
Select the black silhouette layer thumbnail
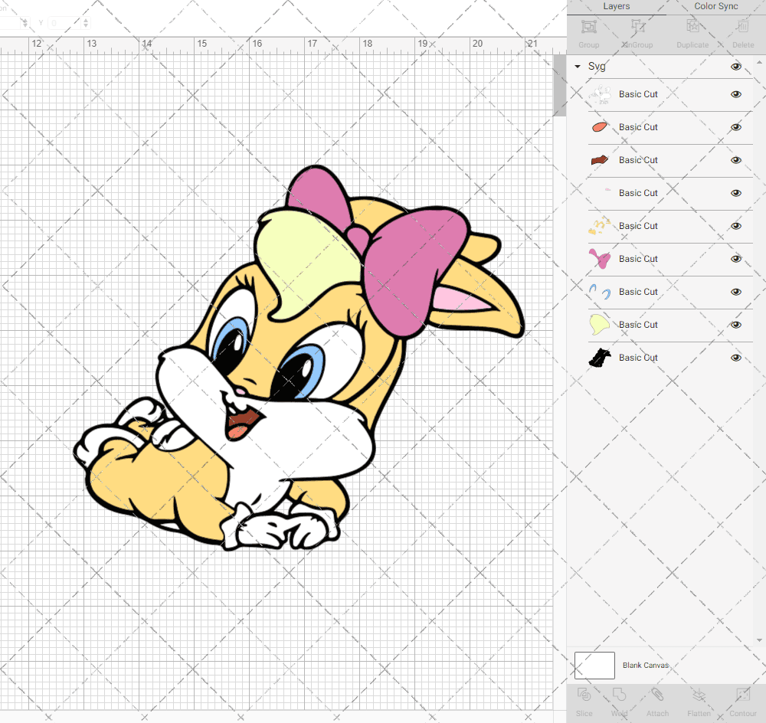(x=600, y=358)
